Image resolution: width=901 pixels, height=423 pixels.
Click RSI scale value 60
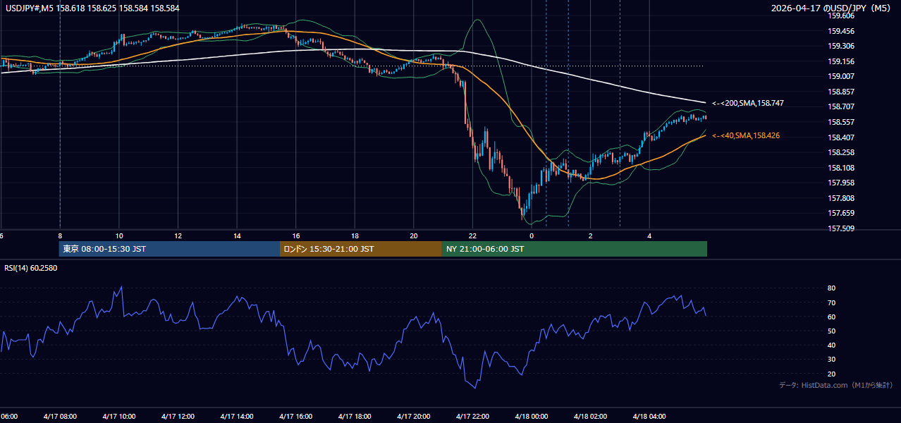[x=832, y=317]
